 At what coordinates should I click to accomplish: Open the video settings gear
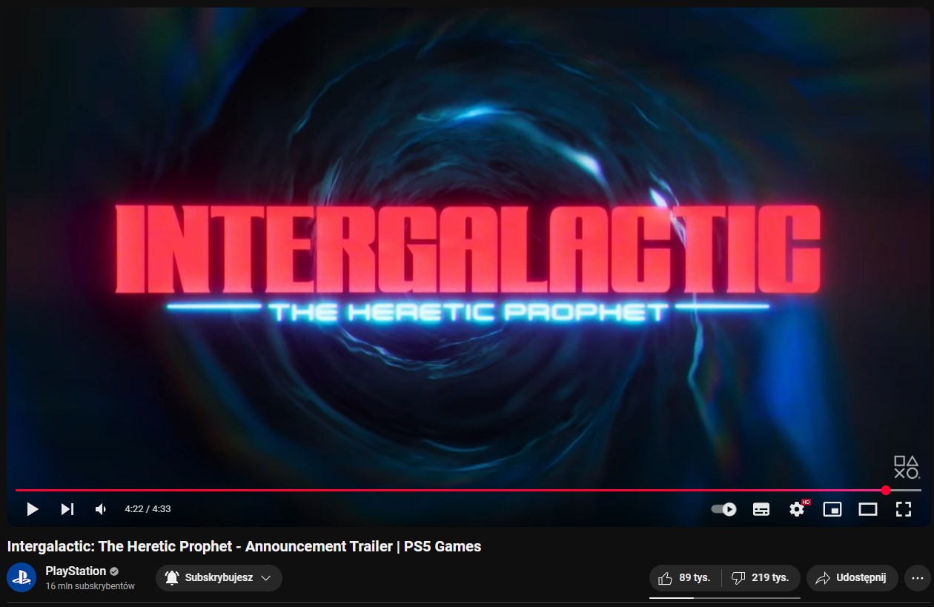tap(798, 509)
